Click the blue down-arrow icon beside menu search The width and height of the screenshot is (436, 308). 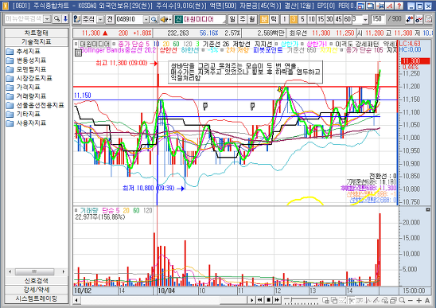(65, 19)
